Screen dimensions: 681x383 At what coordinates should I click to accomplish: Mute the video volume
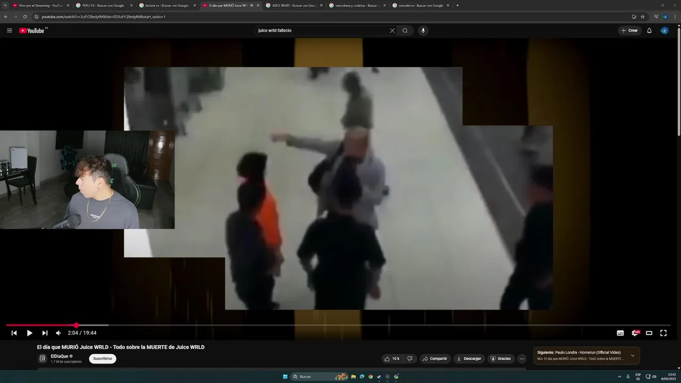point(59,333)
